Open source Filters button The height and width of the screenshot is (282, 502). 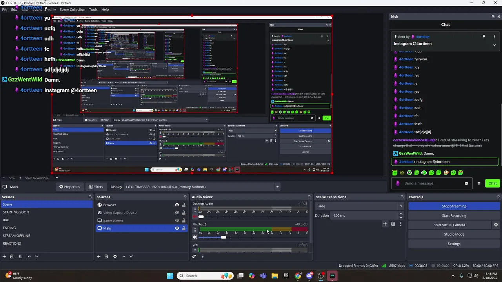tap(96, 187)
